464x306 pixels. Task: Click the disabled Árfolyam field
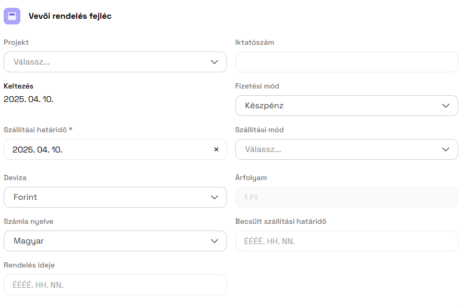(346, 197)
